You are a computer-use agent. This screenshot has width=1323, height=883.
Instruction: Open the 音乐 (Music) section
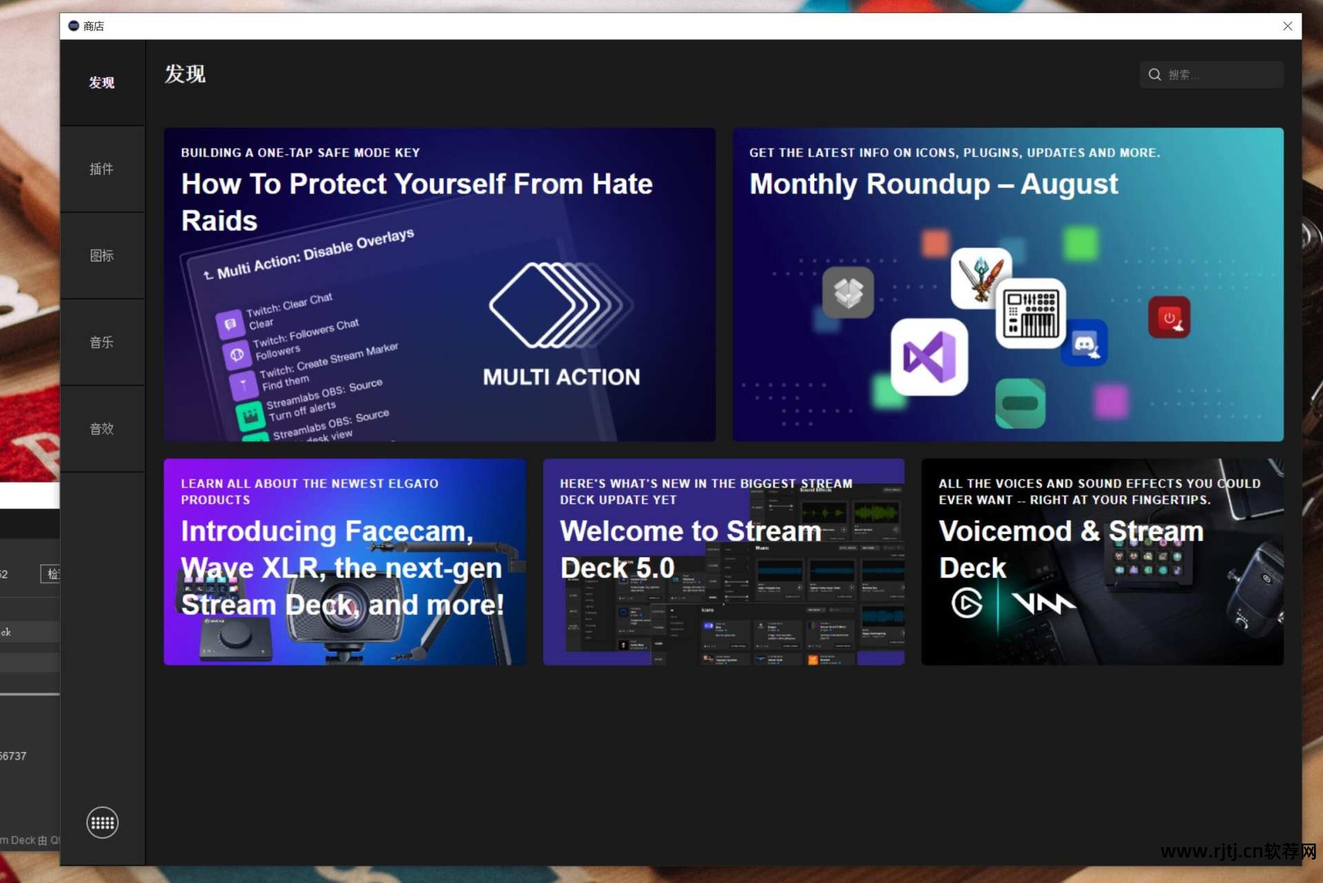coord(102,342)
